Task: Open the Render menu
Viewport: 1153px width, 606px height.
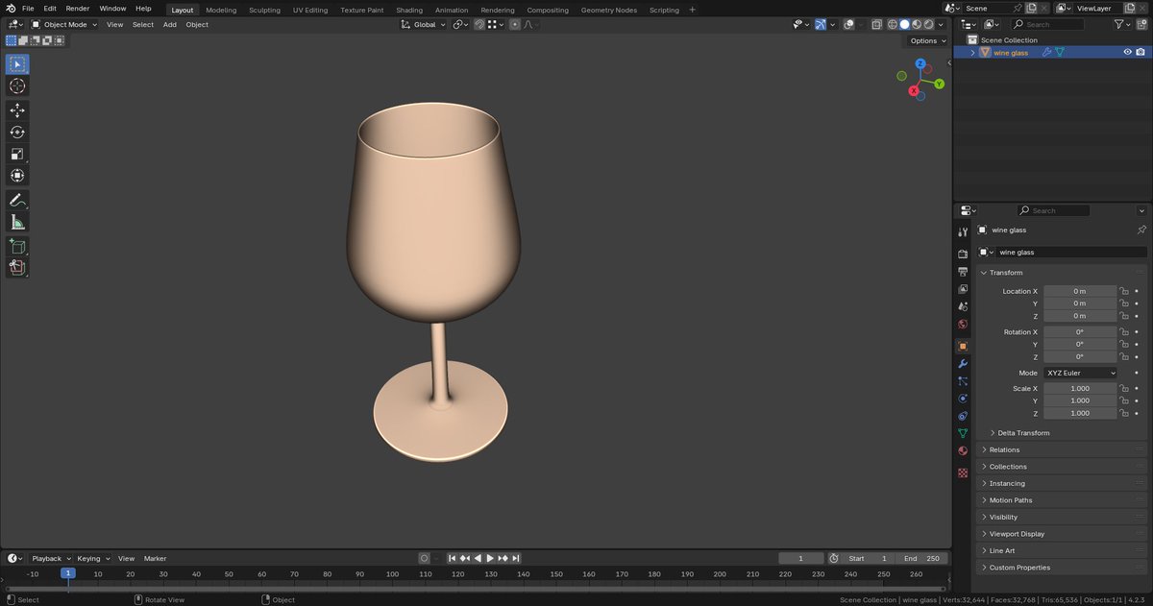Action: click(77, 9)
